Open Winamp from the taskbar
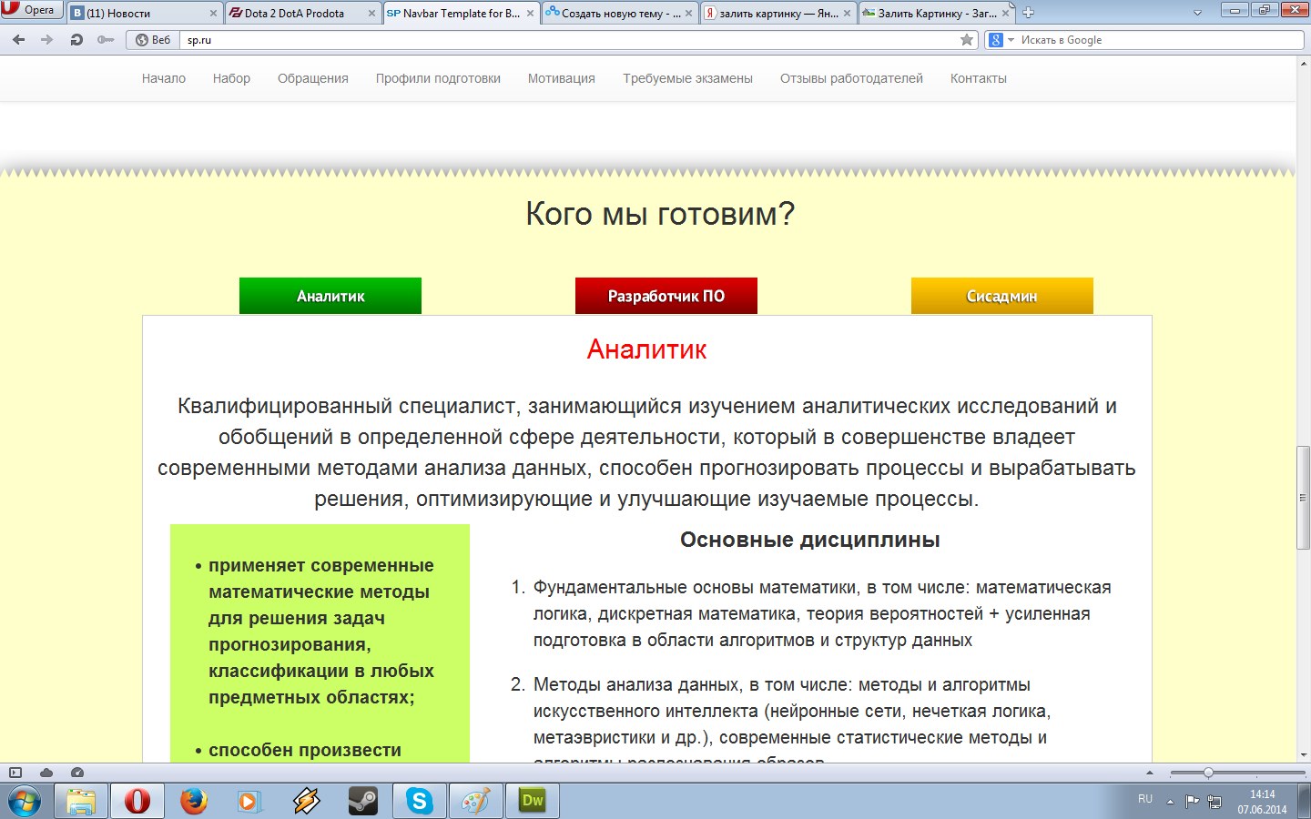 (307, 801)
